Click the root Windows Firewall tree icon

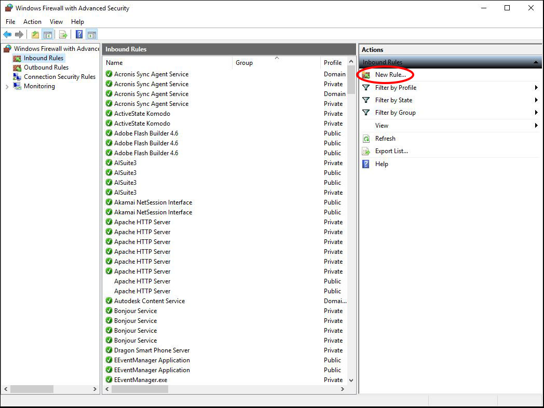pyautogui.click(x=8, y=49)
